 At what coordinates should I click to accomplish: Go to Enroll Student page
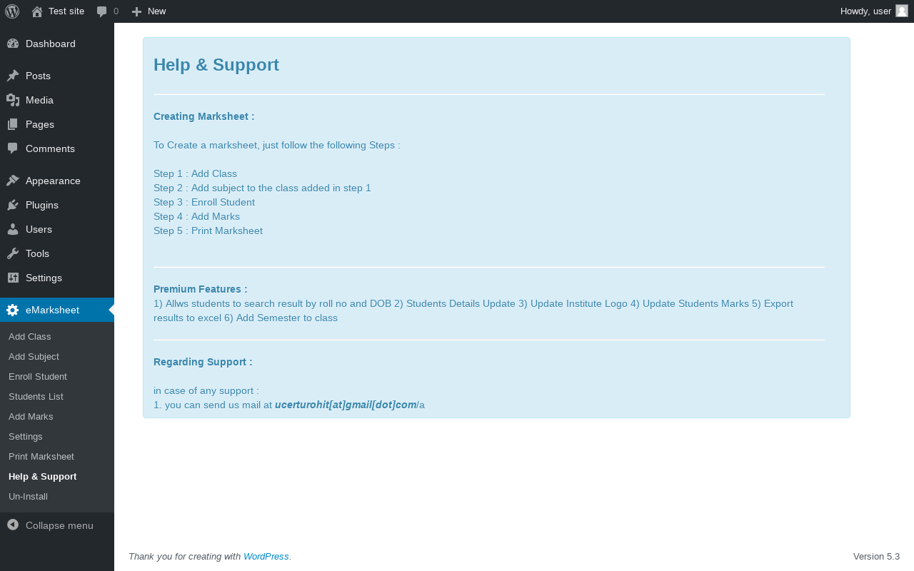click(x=38, y=376)
